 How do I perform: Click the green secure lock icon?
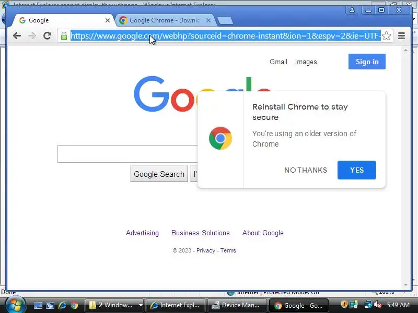[64, 36]
